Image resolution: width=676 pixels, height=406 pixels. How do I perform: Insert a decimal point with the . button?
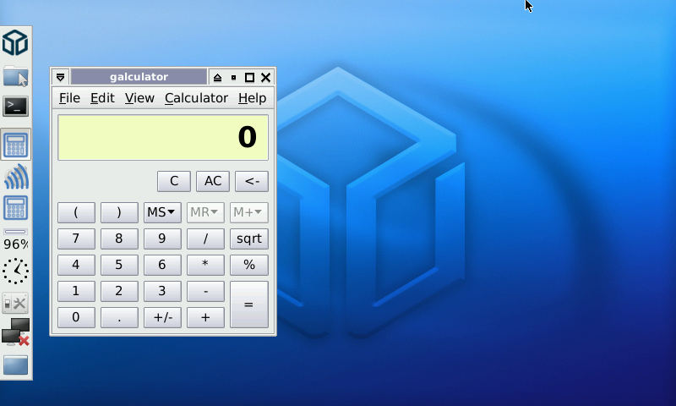click(119, 317)
